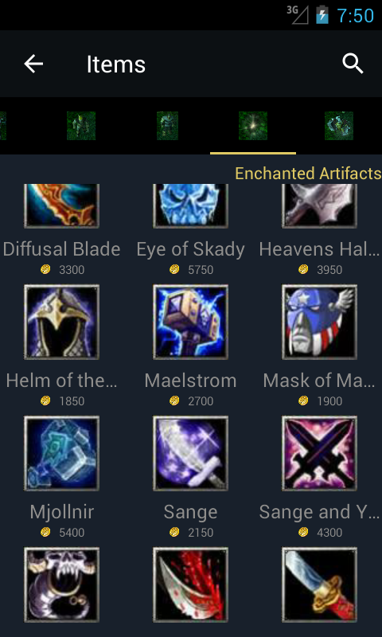382x637 pixels.
Task: Tap the Mask of Madness icon
Action: pos(319,322)
